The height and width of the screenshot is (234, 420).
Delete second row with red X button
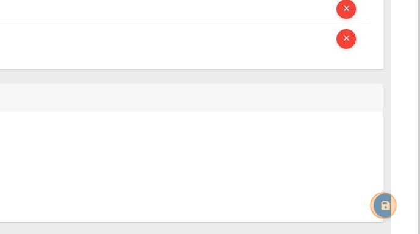point(346,39)
